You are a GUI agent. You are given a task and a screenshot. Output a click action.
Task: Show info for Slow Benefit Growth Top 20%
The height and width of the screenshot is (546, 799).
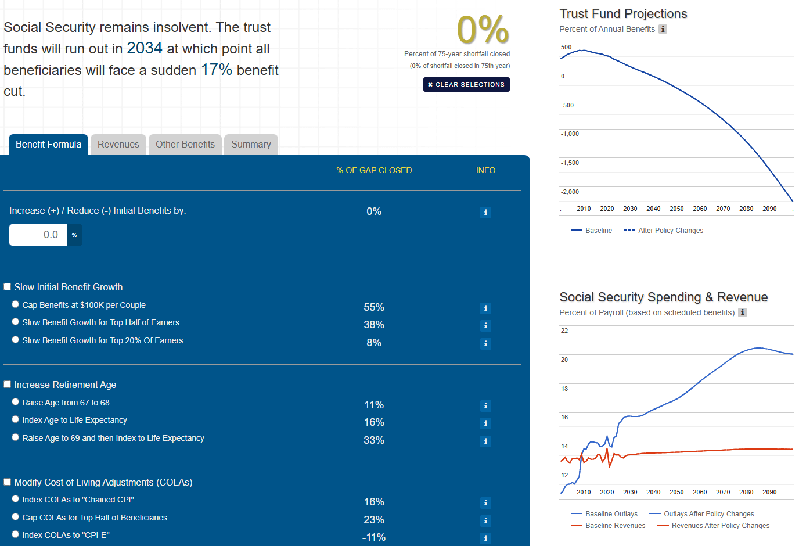(485, 343)
